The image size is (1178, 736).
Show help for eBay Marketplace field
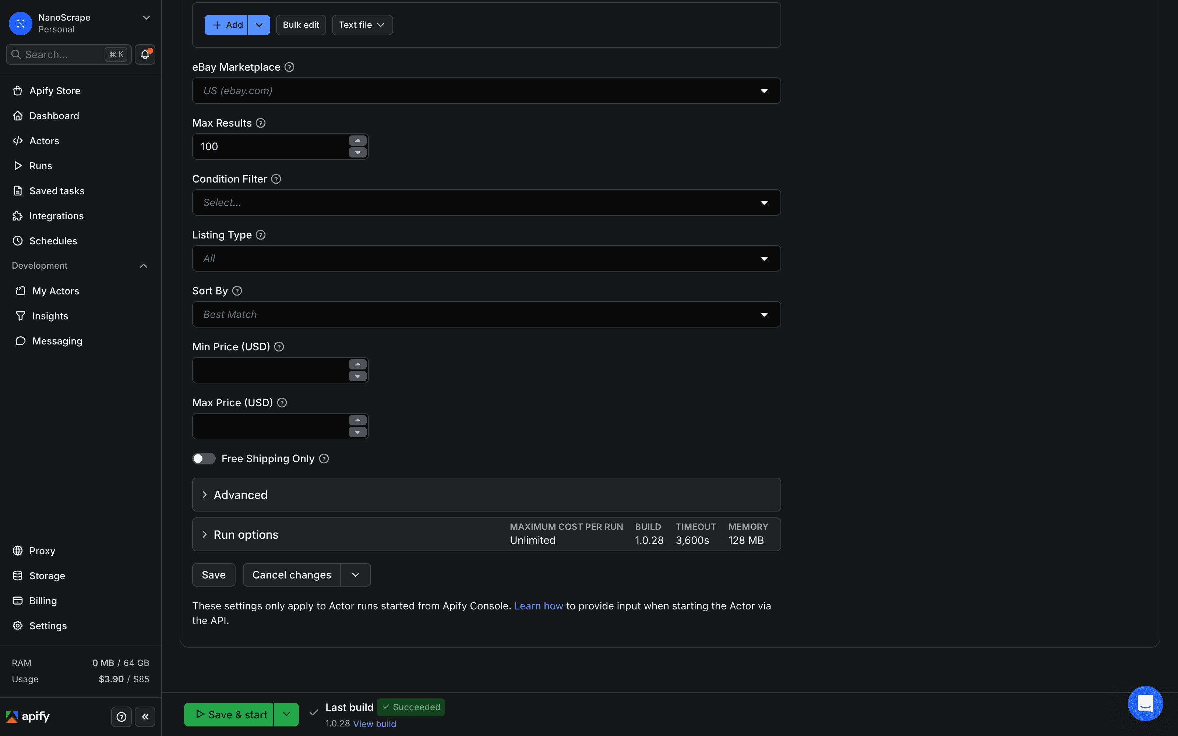point(289,67)
